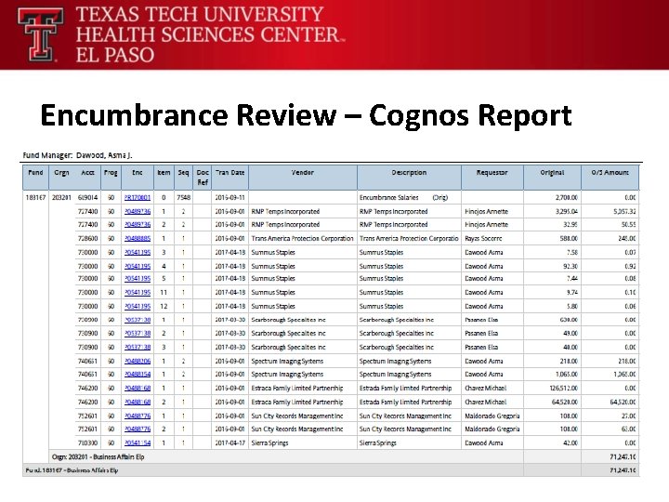Viewport: 669px width, 502px height.
Task: Select fund number 183167 cell
Action: click(x=35, y=198)
